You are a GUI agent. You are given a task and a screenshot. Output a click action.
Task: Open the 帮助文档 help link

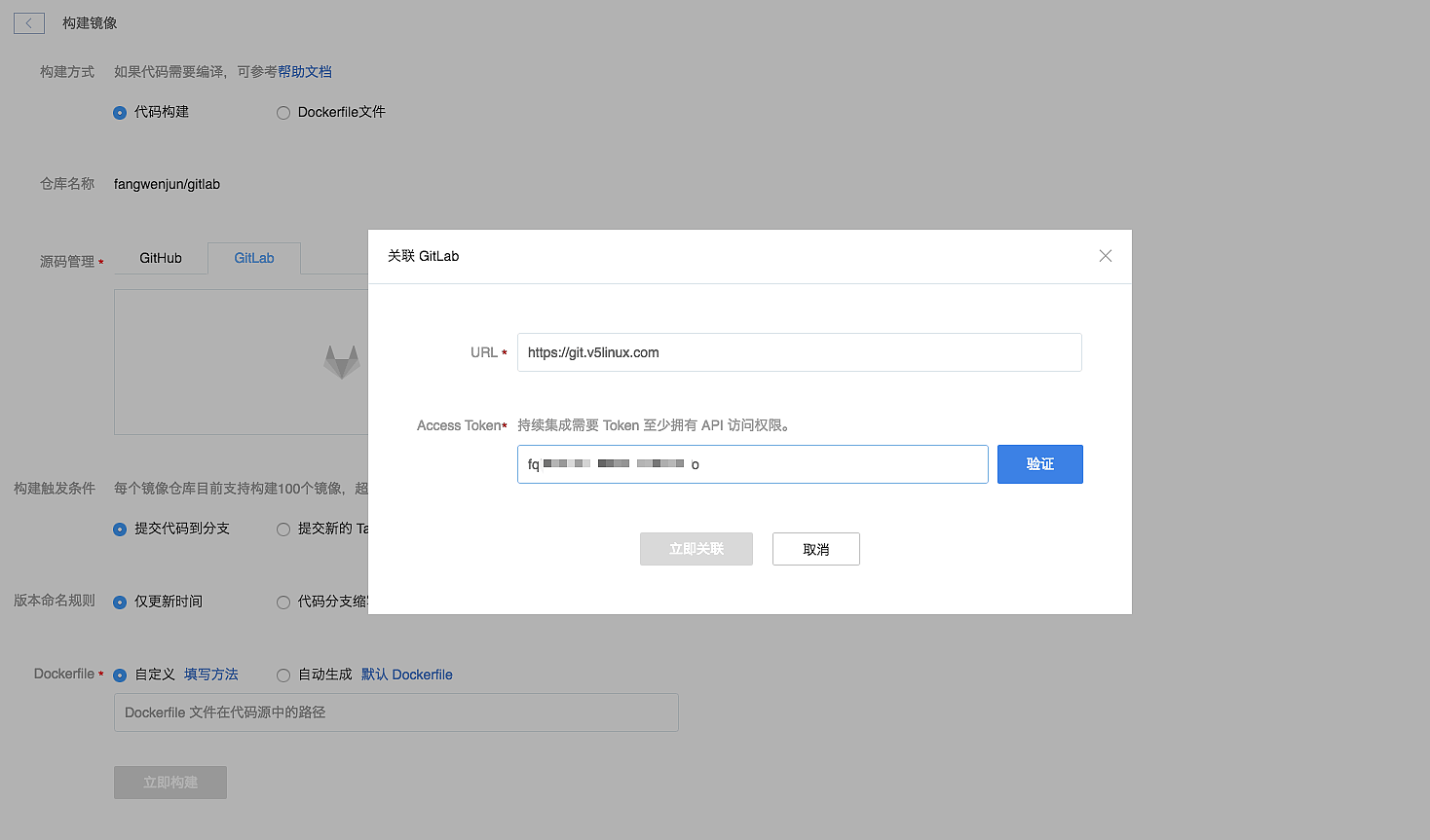coord(305,72)
